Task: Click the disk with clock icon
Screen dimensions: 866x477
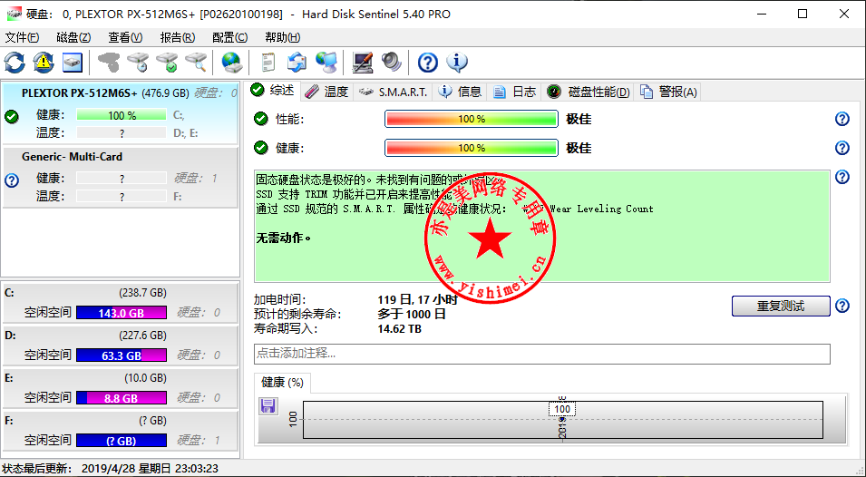Action: 138,63
